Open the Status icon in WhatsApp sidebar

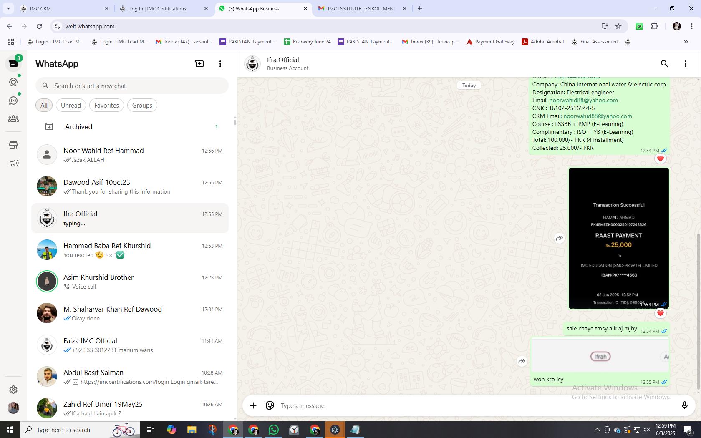[13, 82]
